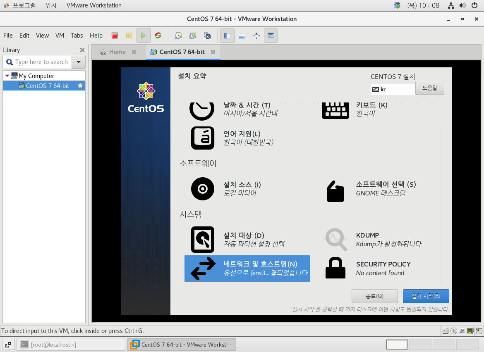Select the CentOS 7 64-bit VMware taskbar item
The height and width of the screenshot is (352, 484).
click(x=182, y=345)
